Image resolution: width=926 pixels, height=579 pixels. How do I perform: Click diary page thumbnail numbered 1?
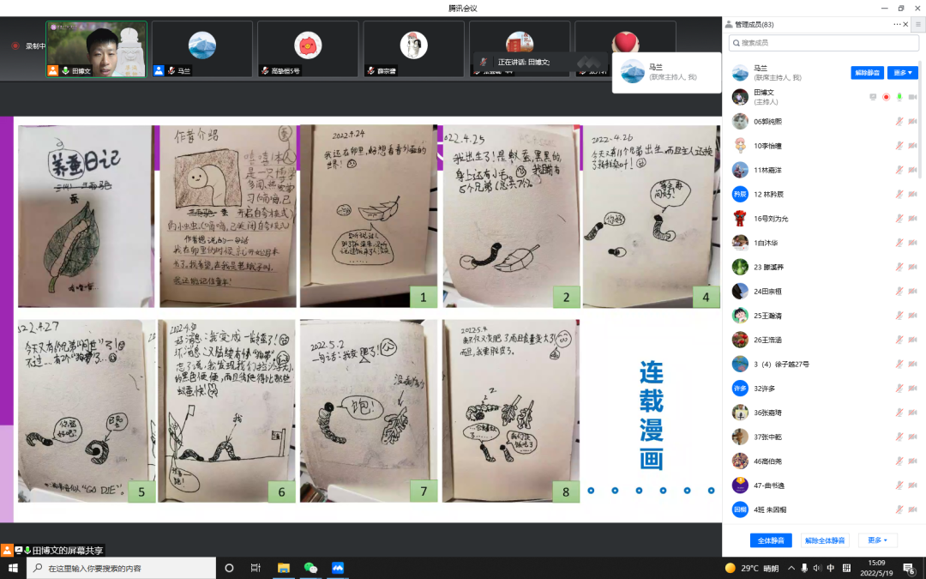tap(369, 215)
